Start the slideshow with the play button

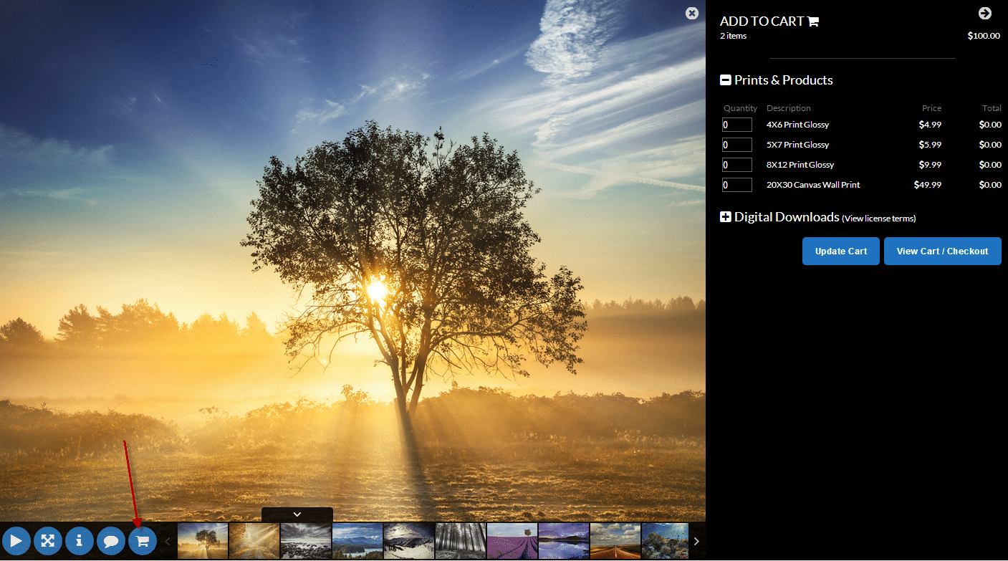point(16,541)
